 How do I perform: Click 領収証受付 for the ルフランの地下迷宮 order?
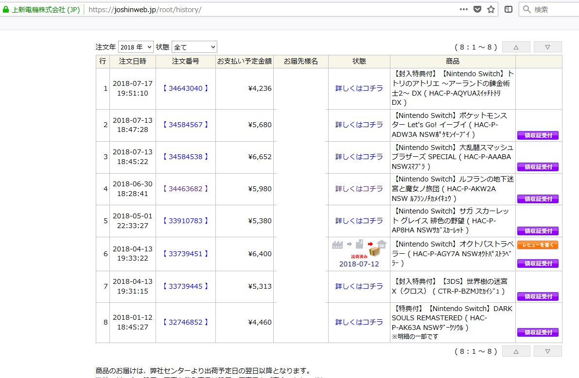point(538,199)
